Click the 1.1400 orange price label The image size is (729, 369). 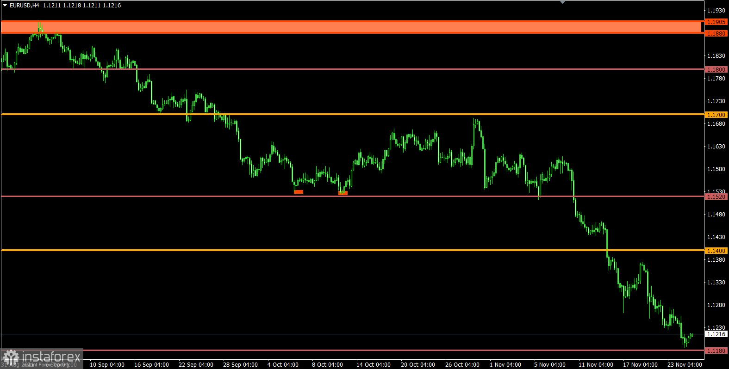[717, 251]
